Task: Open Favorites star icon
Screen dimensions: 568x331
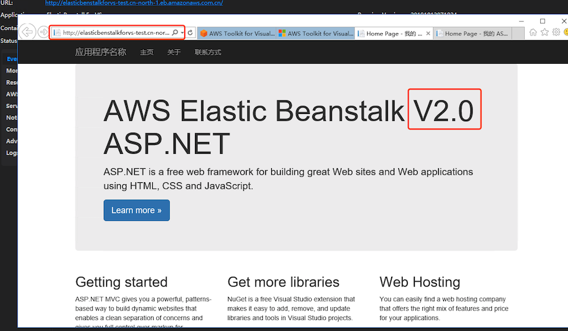Action: pyautogui.click(x=545, y=32)
